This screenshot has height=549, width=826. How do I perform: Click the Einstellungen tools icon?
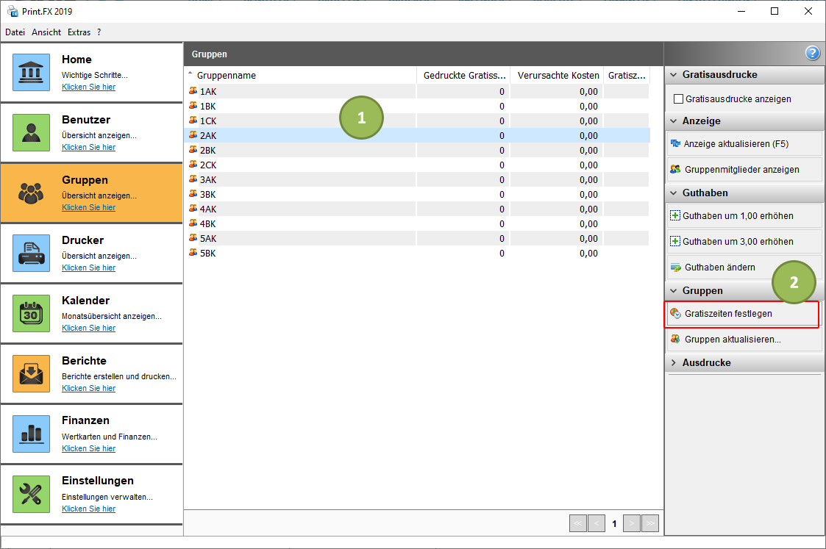[x=31, y=494]
